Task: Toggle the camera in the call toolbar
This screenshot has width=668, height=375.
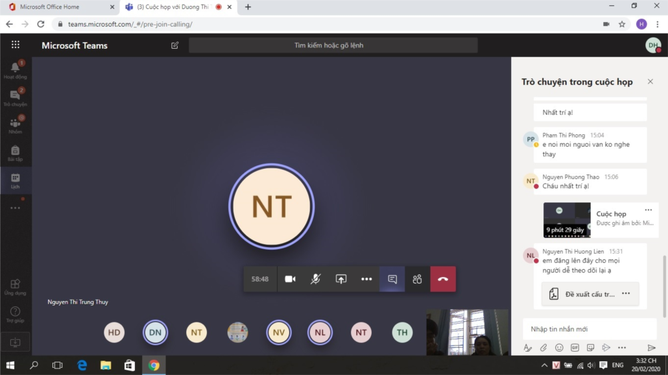Action: click(x=290, y=279)
